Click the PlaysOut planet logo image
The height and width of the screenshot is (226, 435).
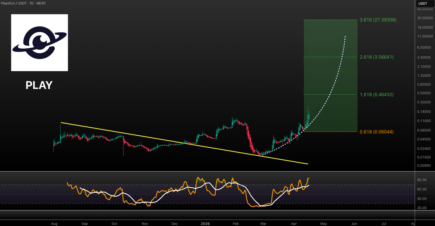click(x=40, y=42)
